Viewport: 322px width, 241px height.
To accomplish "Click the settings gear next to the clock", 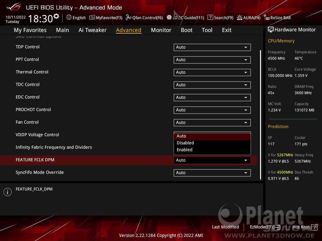I will [x=56, y=16].
